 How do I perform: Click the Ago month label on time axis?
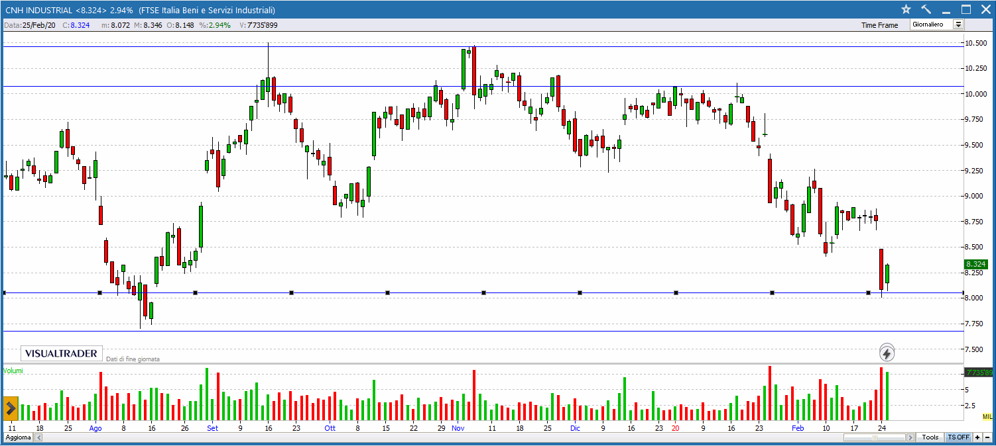point(96,428)
